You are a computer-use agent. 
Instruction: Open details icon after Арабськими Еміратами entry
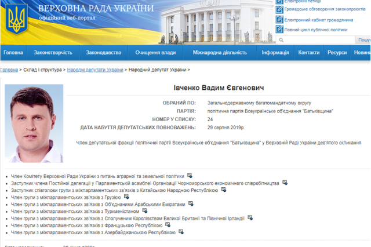coord(191,204)
